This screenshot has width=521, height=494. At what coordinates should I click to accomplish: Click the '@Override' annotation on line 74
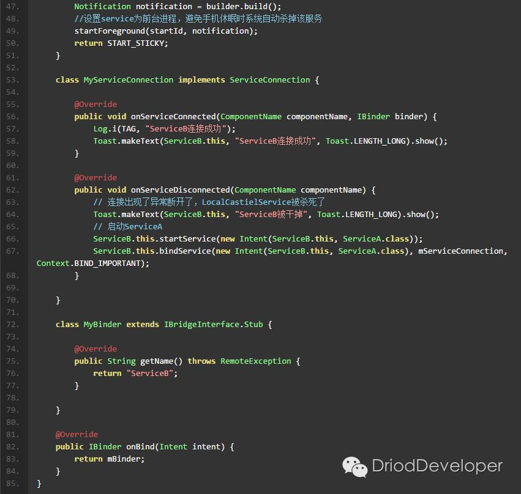coord(96,349)
